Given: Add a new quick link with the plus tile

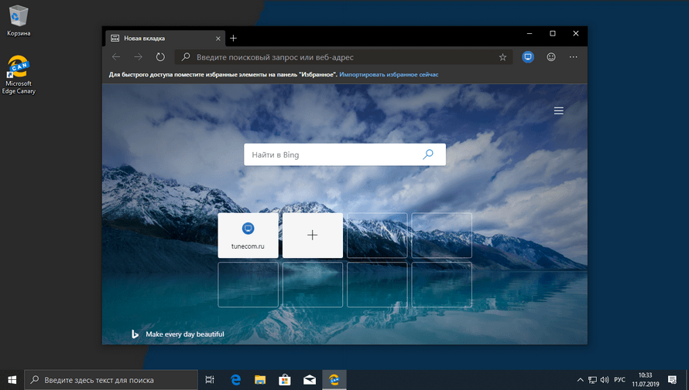Looking at the screenshot, I should pos(313,236).
